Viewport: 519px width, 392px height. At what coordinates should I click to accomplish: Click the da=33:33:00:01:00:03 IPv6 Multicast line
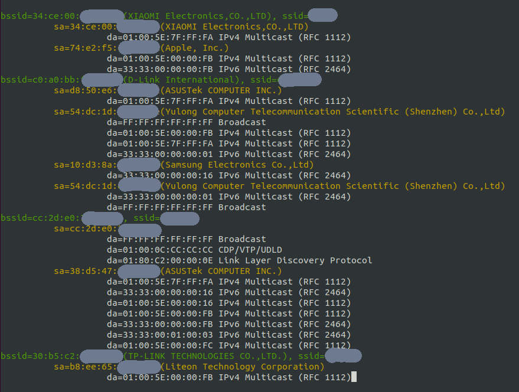[229, 334]
